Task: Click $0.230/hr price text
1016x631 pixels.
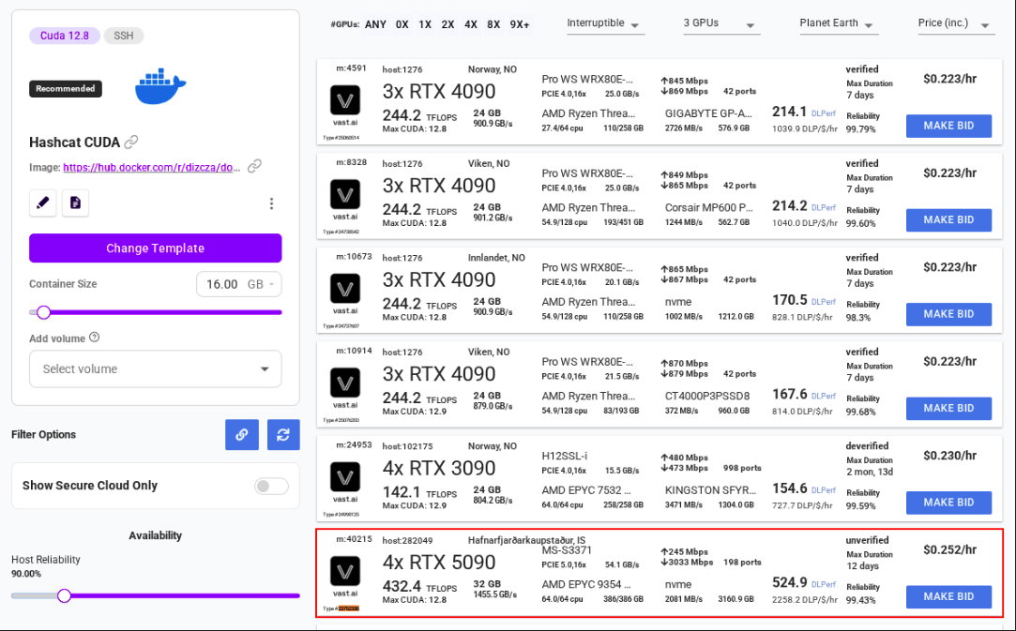Action: [x=950, y=456]
